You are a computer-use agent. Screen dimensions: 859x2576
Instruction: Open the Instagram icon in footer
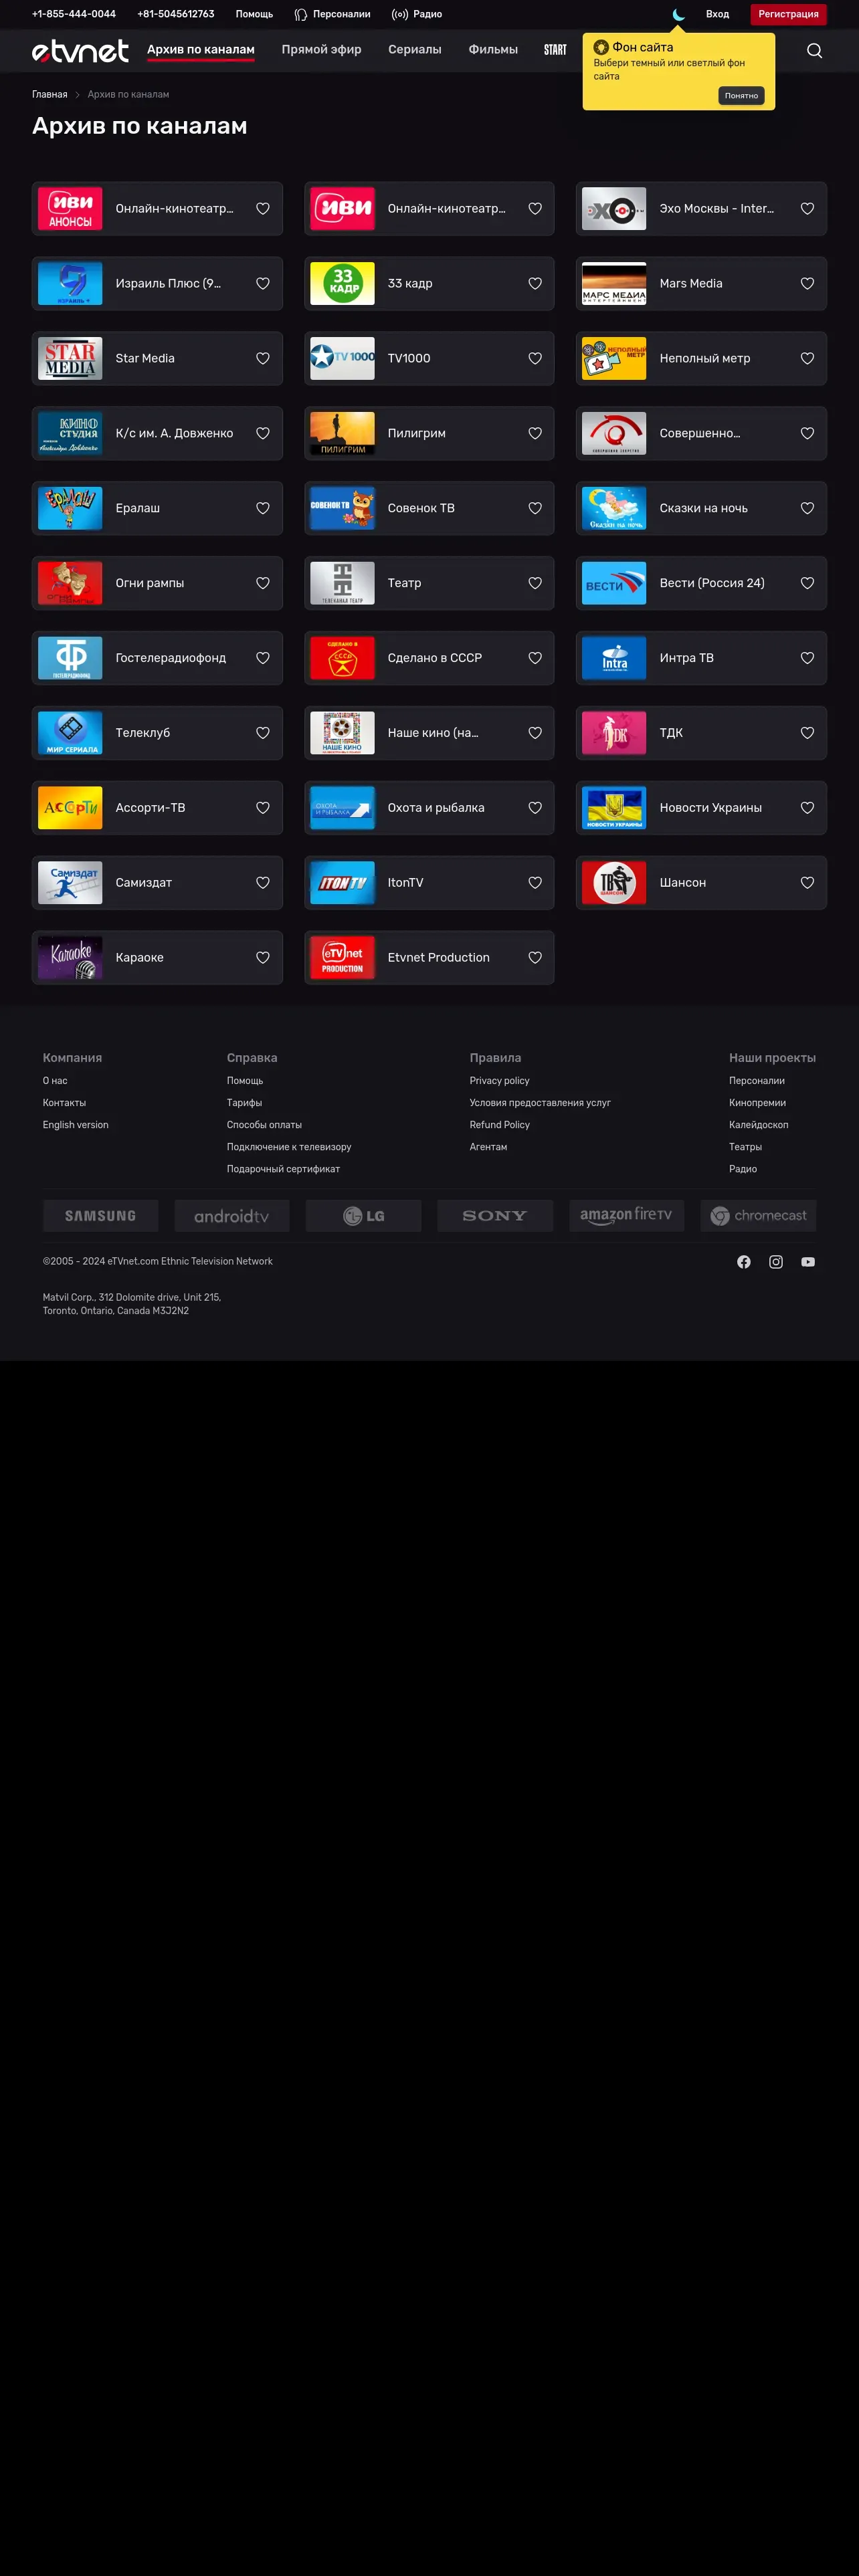(x=775, y=1262)
